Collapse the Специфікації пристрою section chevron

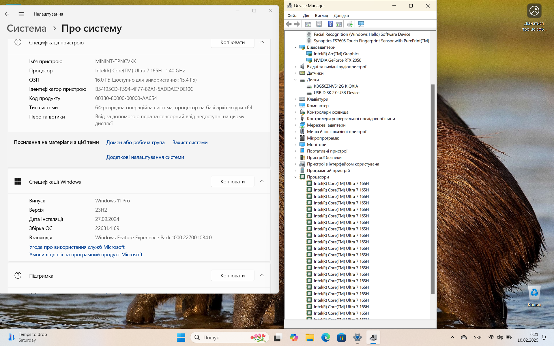[x=262, y=42]
